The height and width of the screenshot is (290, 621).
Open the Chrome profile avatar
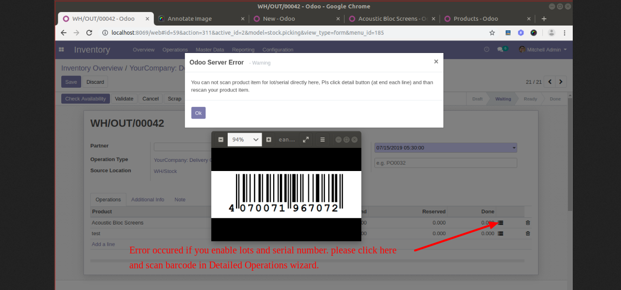click(x=552, y=33)
